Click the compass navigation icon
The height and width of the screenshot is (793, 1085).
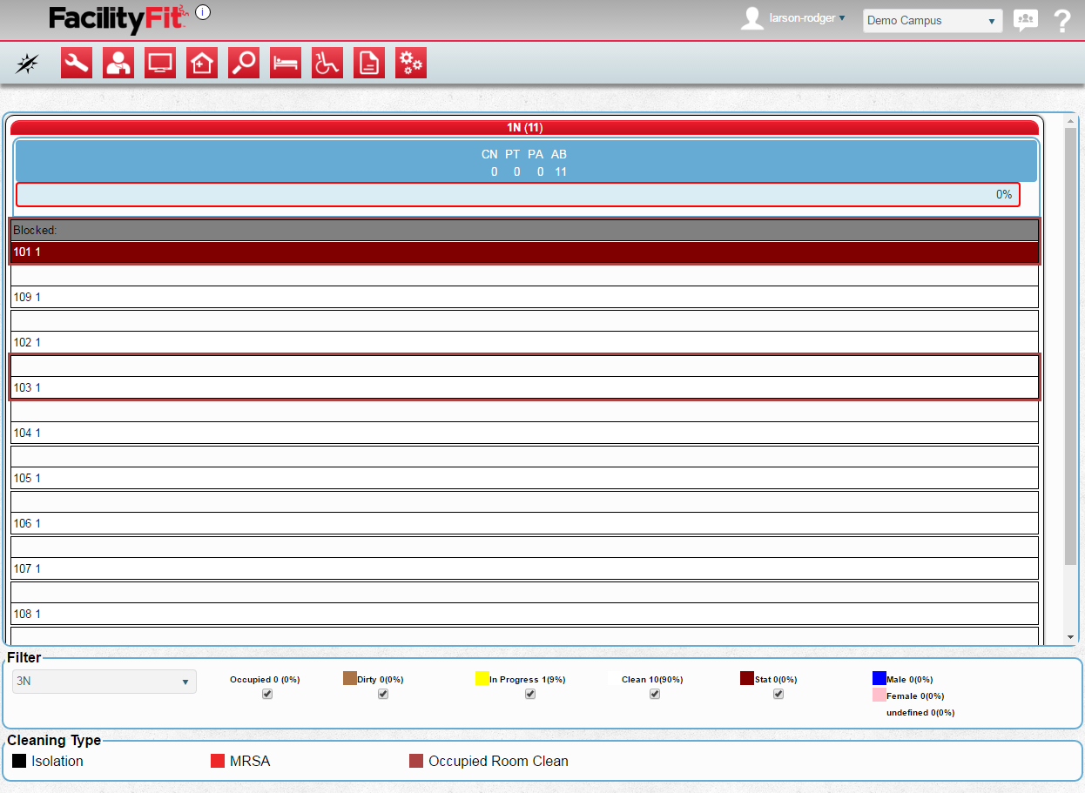(x=28, y=63)
